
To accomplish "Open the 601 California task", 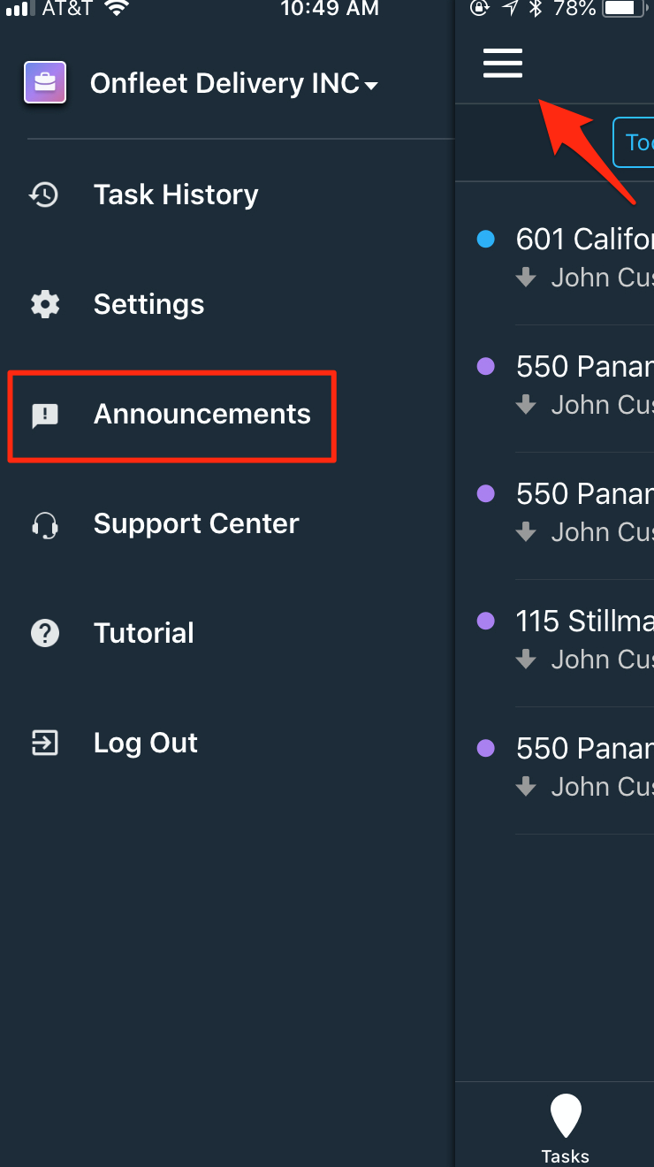I will point(584,256).
